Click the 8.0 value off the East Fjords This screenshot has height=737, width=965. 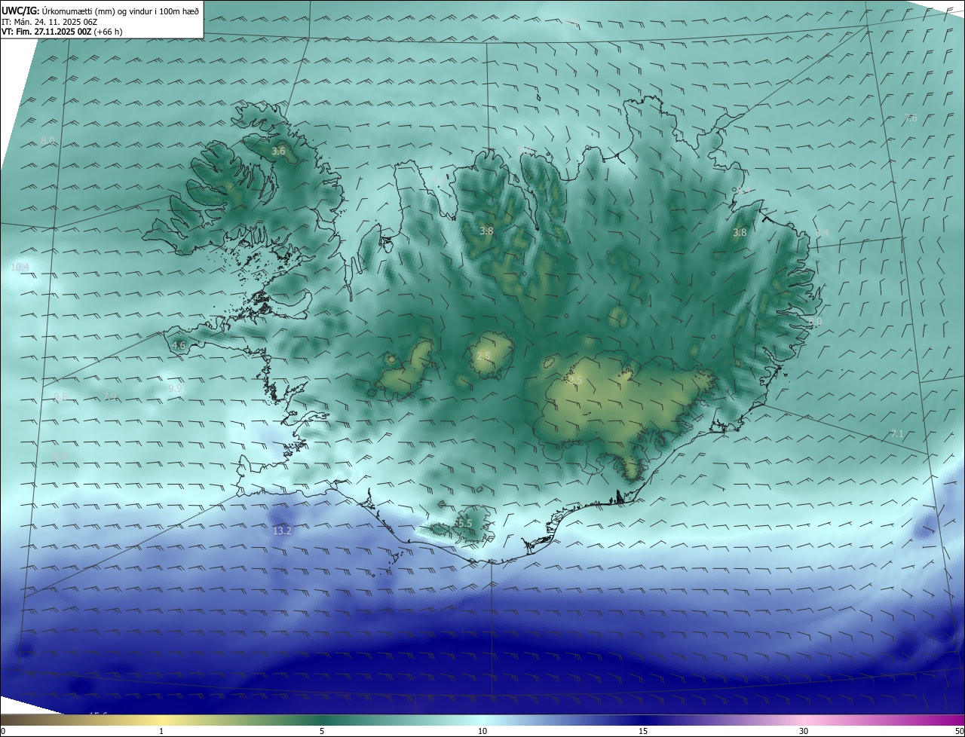815,322
